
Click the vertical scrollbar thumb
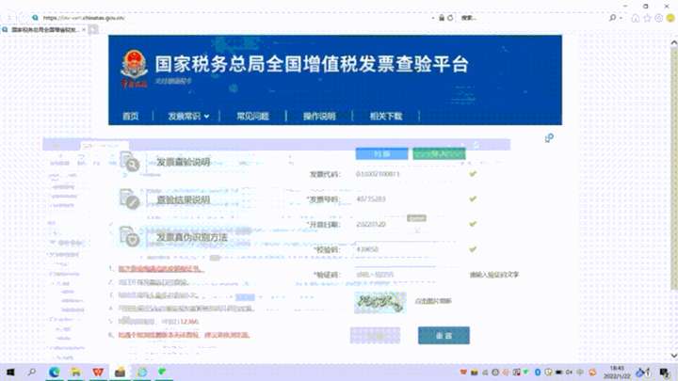[673, 168]
